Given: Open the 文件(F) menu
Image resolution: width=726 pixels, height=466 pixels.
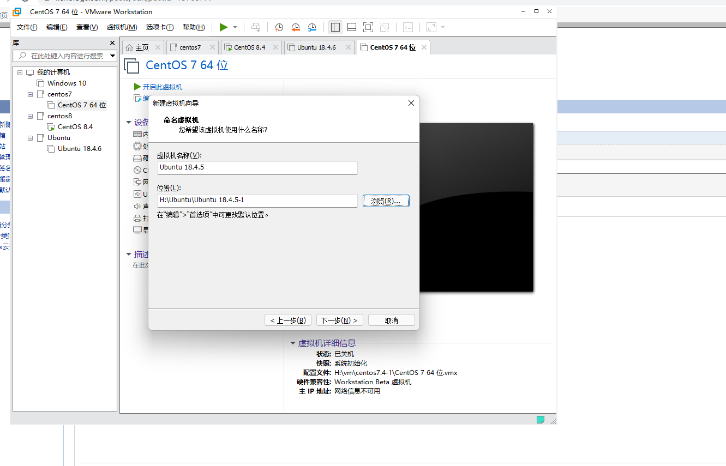Looking at the screenshot, I should (27, 27).
